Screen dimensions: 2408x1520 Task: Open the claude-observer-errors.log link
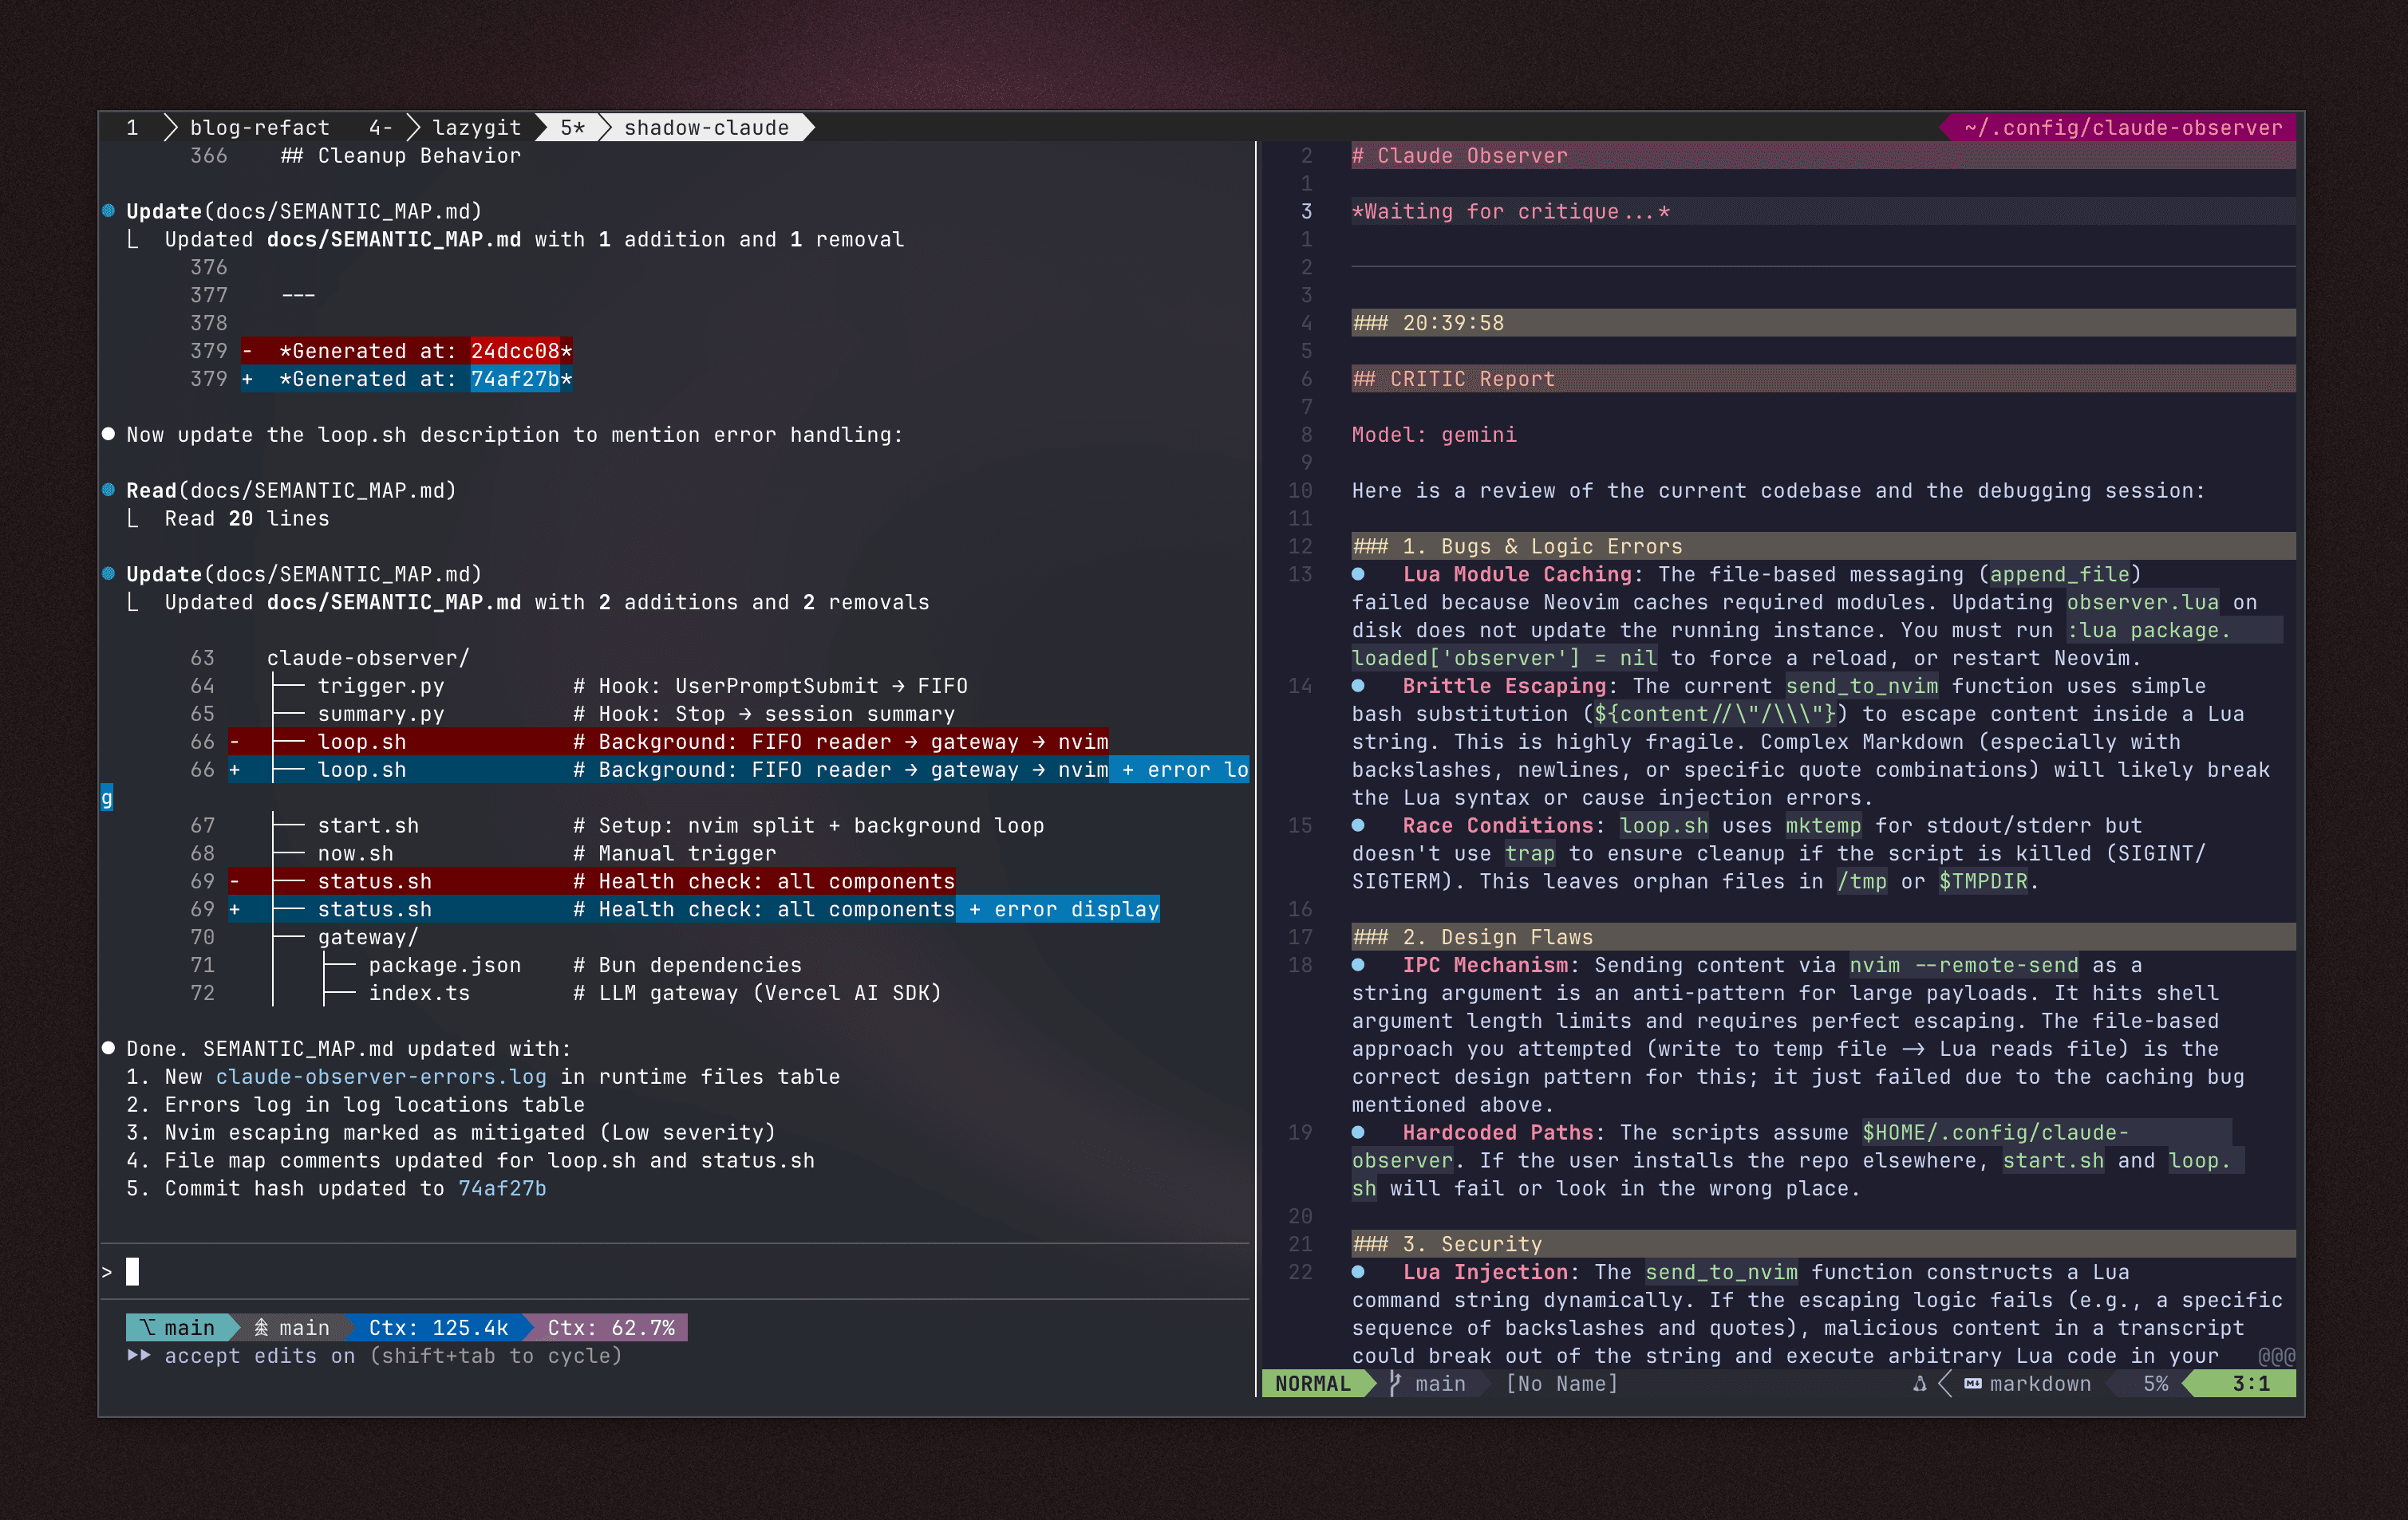point(381,1077)
